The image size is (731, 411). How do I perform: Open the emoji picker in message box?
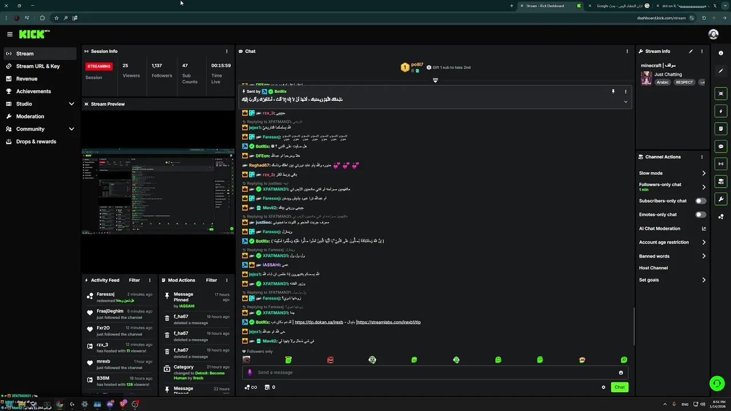pyautogui.click(x=621, y=373)
